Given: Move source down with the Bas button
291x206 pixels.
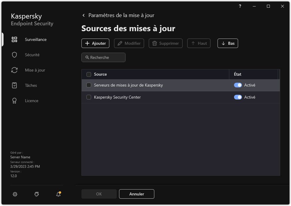Looking at the screenshot, I should (228, 43).
